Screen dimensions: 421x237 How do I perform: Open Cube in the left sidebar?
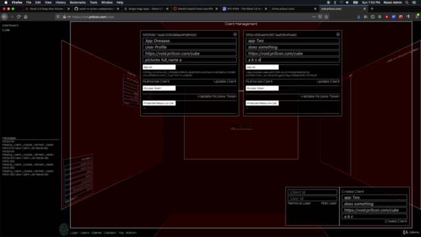click(6, 30)
